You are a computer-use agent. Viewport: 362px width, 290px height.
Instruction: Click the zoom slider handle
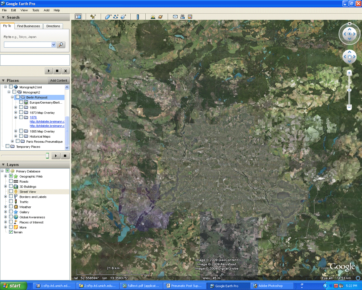coord(349,90)
